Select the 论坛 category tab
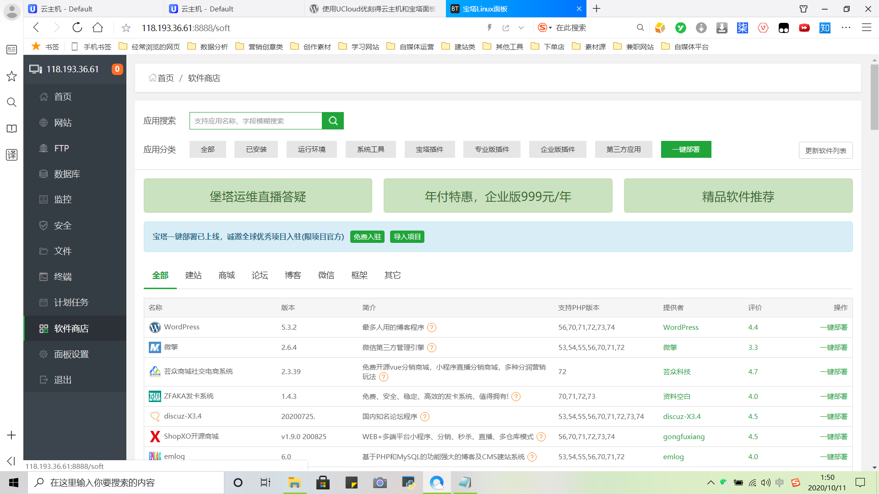 260,275
